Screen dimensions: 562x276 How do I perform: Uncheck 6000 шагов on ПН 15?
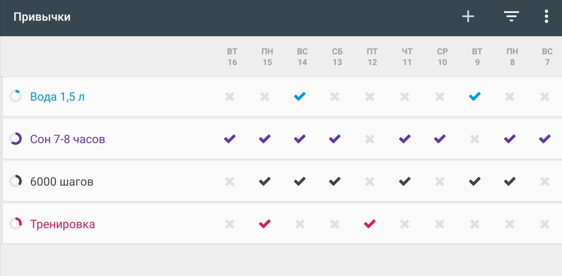tap(265, 182)
